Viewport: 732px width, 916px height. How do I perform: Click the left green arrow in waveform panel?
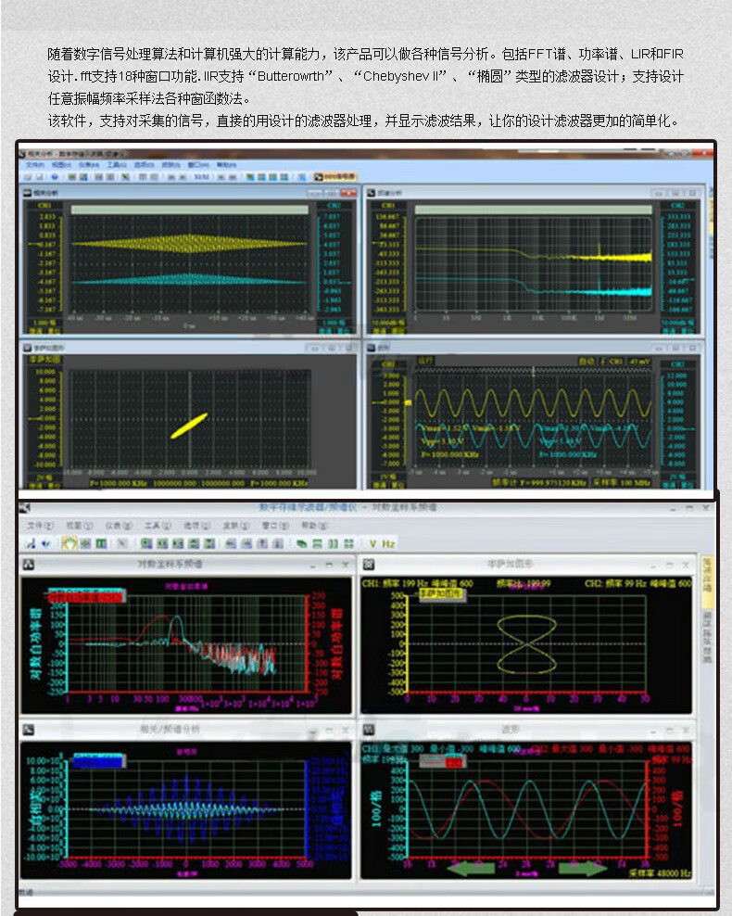point(473,869)
